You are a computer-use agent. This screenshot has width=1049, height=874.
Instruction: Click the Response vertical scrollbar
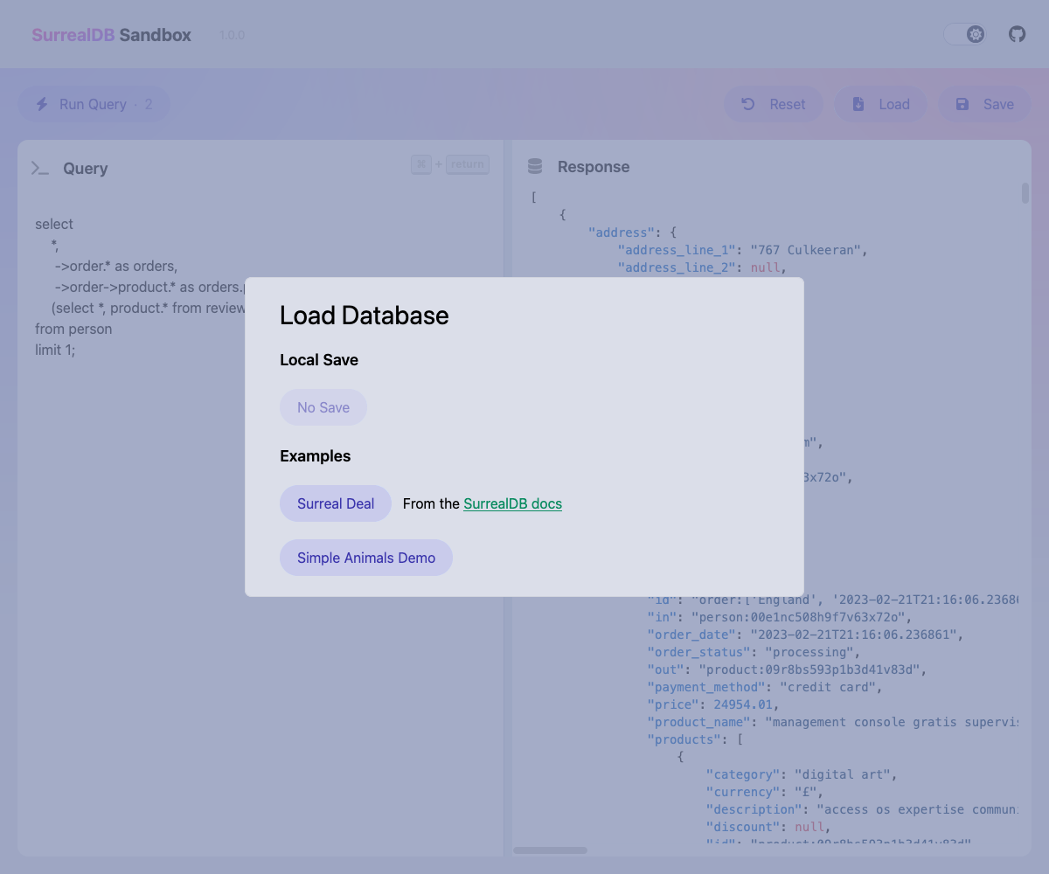tap(1025, 193)
